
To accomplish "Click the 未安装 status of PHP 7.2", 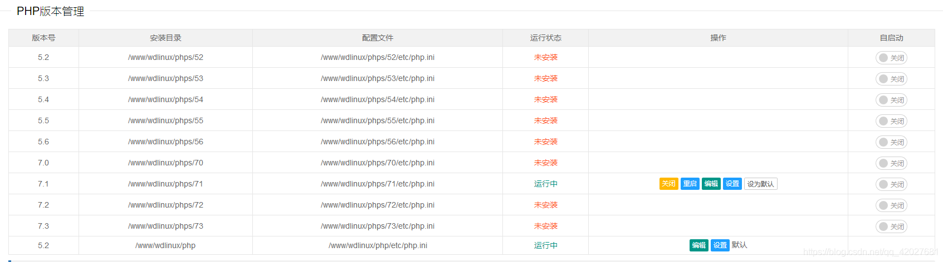I will (x=546, y=205).
